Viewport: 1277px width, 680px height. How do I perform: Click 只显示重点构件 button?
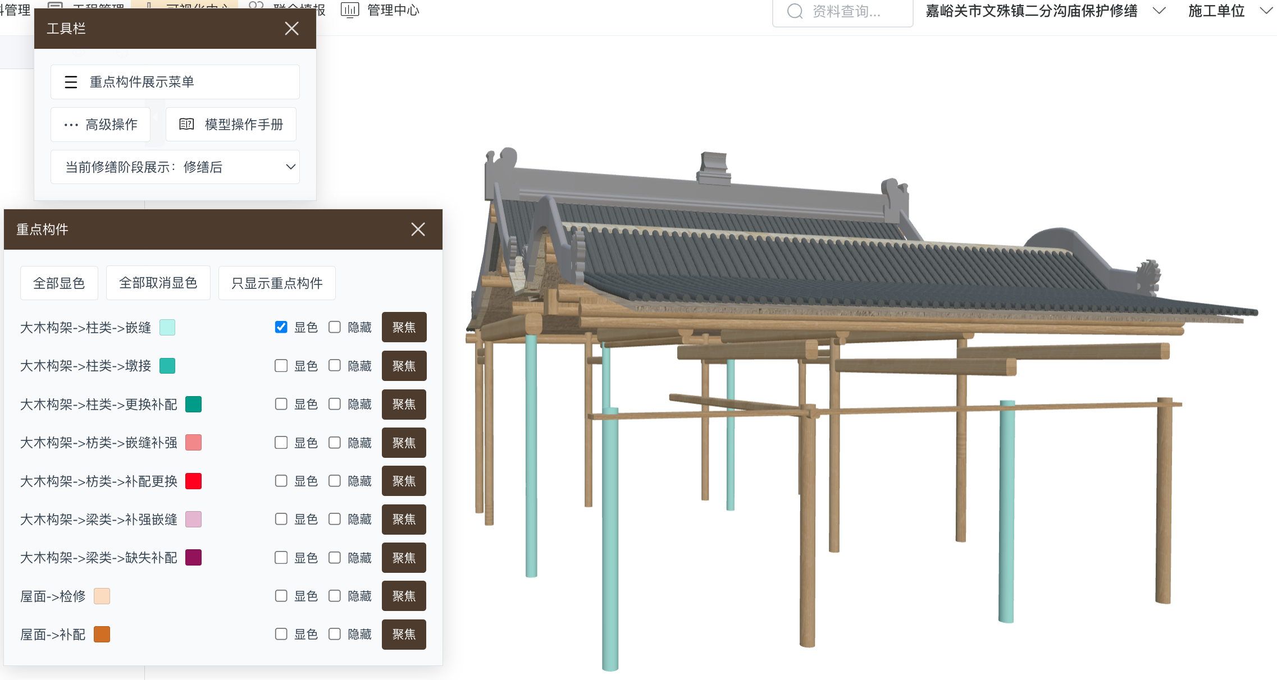tap(277, 283)
